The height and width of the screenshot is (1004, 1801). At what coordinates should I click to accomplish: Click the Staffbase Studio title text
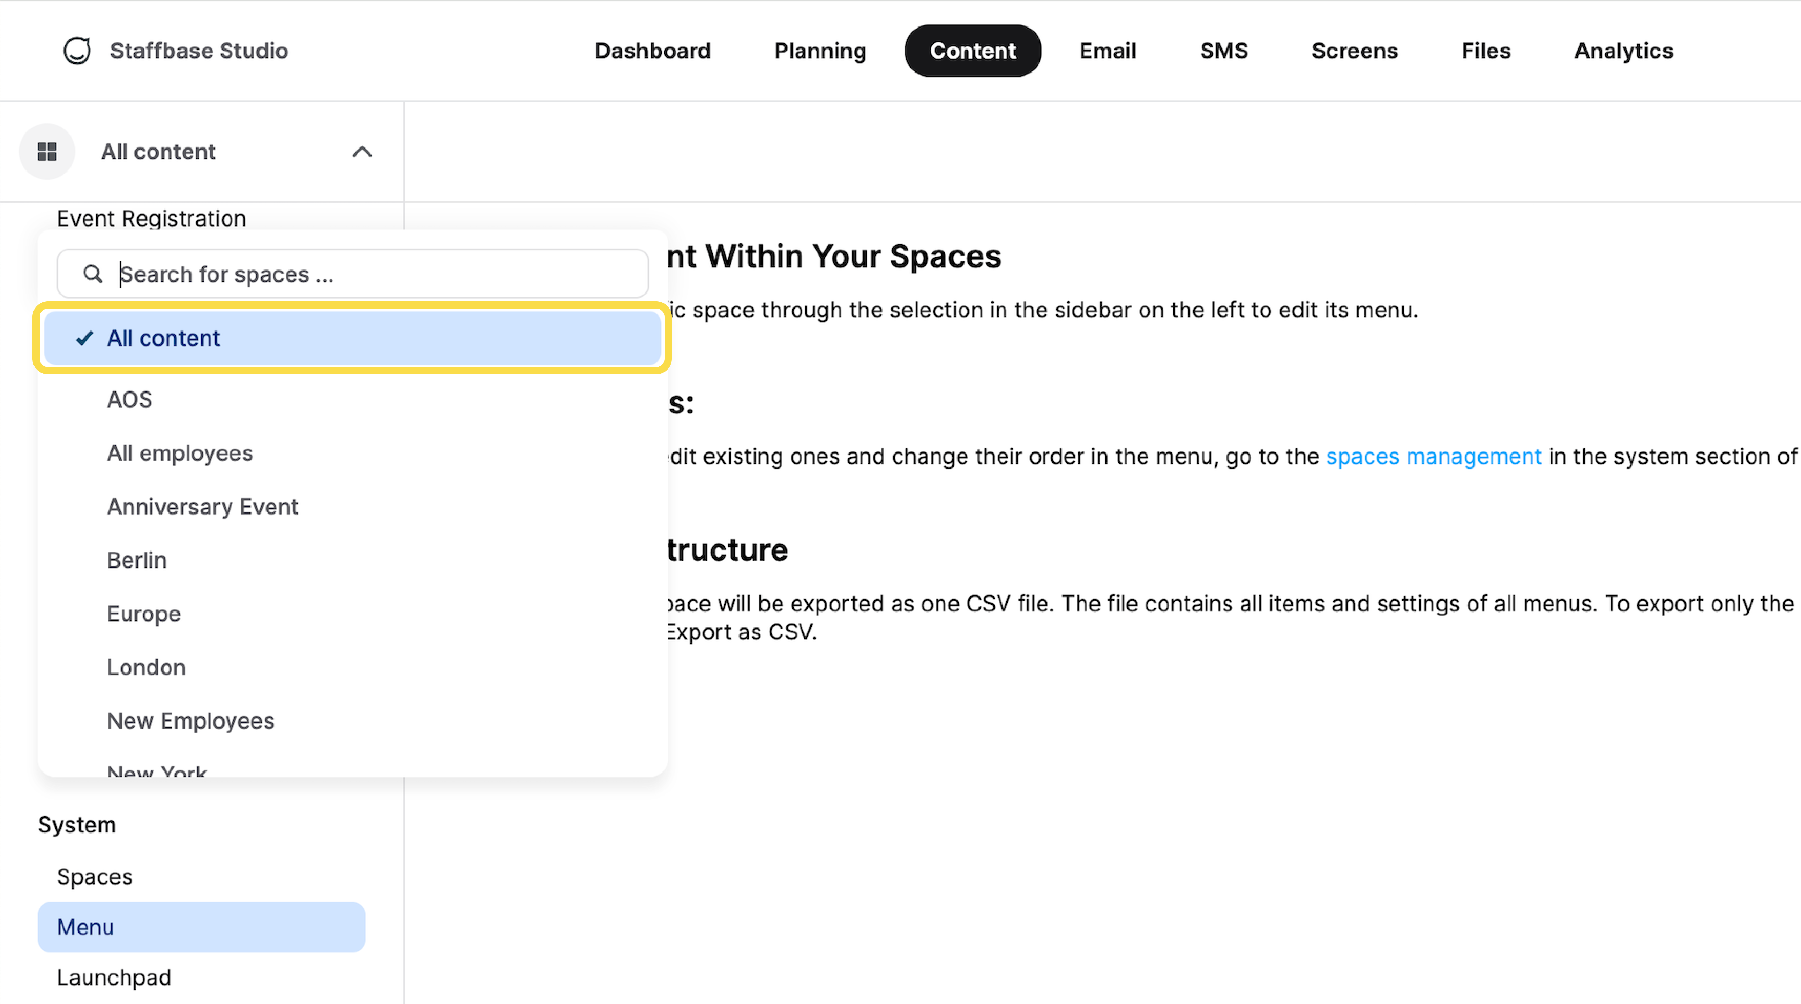pos(198,50)
